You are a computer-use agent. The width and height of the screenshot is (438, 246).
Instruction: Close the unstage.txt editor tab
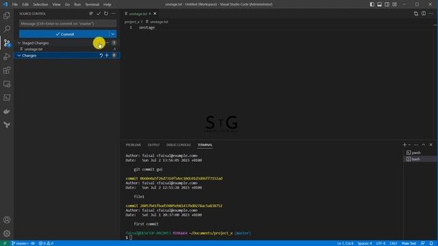point(155,14)
